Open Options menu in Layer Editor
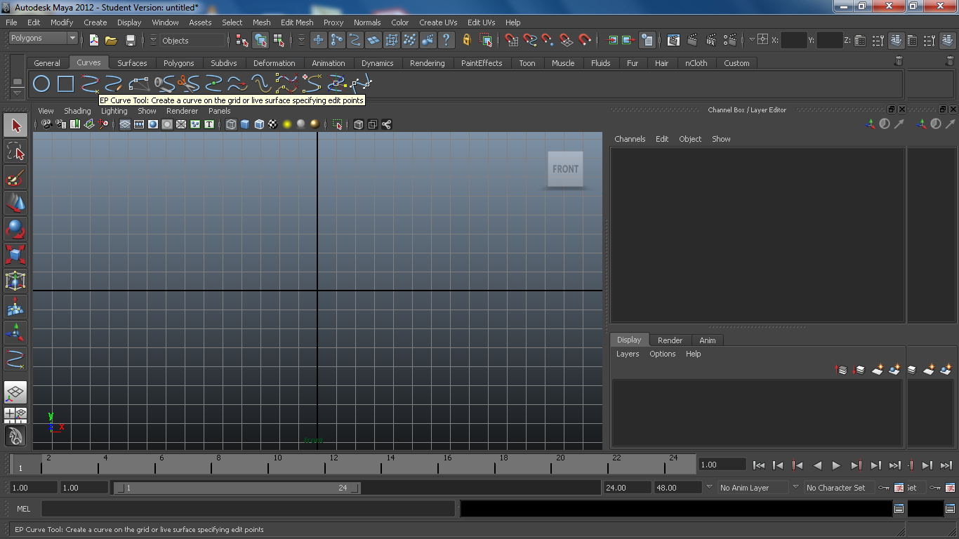This screenshot has width=959, height=539. coord(662,354)
